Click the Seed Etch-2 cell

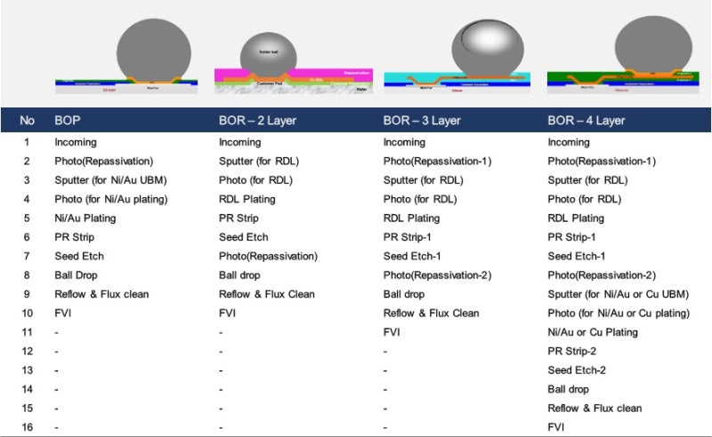[x=577, y=370]
